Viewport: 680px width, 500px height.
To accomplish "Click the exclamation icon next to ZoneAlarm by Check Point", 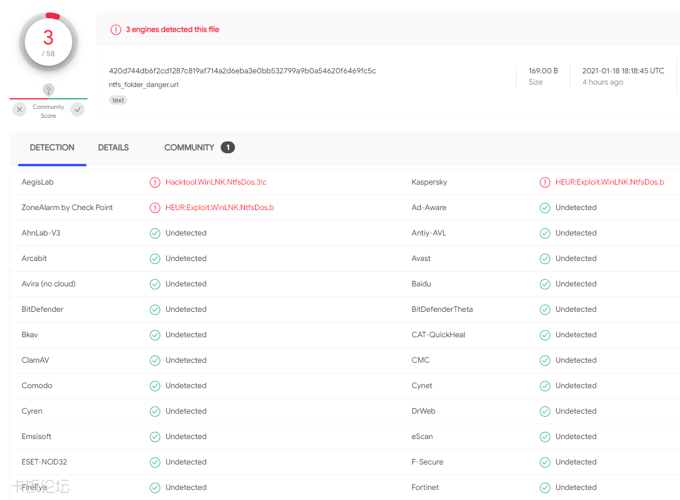I will (155, 207).
